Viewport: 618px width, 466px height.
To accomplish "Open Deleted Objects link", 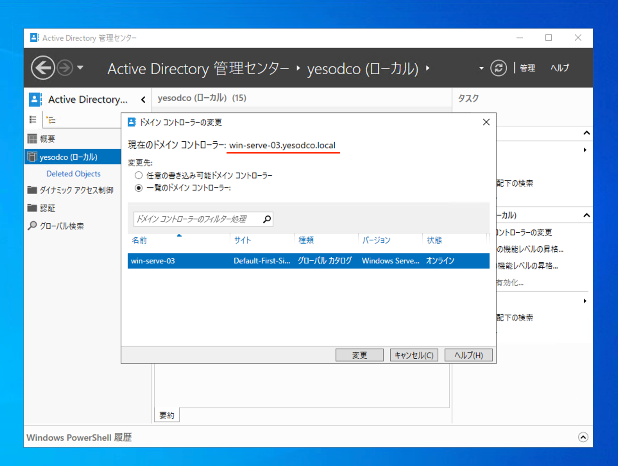I will (73, 174).
